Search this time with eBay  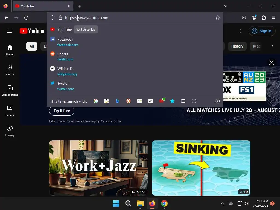tap(139, 101)
